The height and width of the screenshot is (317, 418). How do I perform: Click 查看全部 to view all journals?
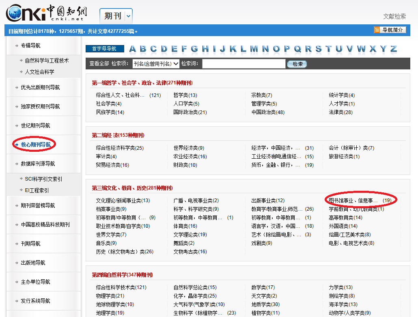(99, 64)
